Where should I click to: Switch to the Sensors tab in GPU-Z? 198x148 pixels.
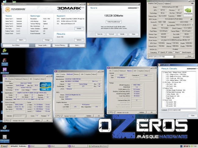[x=160, y=4]
